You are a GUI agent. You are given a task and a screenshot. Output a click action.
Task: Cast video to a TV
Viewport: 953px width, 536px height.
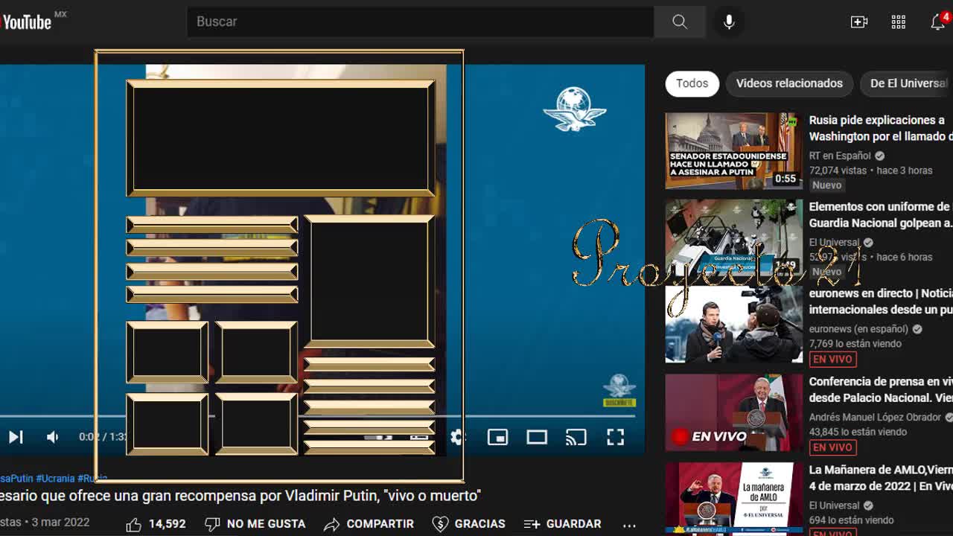pos(576,437)
